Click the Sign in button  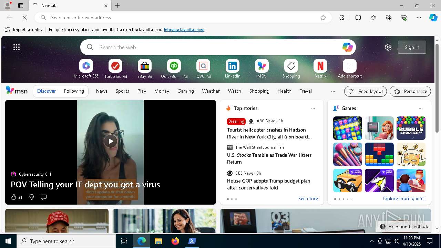point(412,47)
